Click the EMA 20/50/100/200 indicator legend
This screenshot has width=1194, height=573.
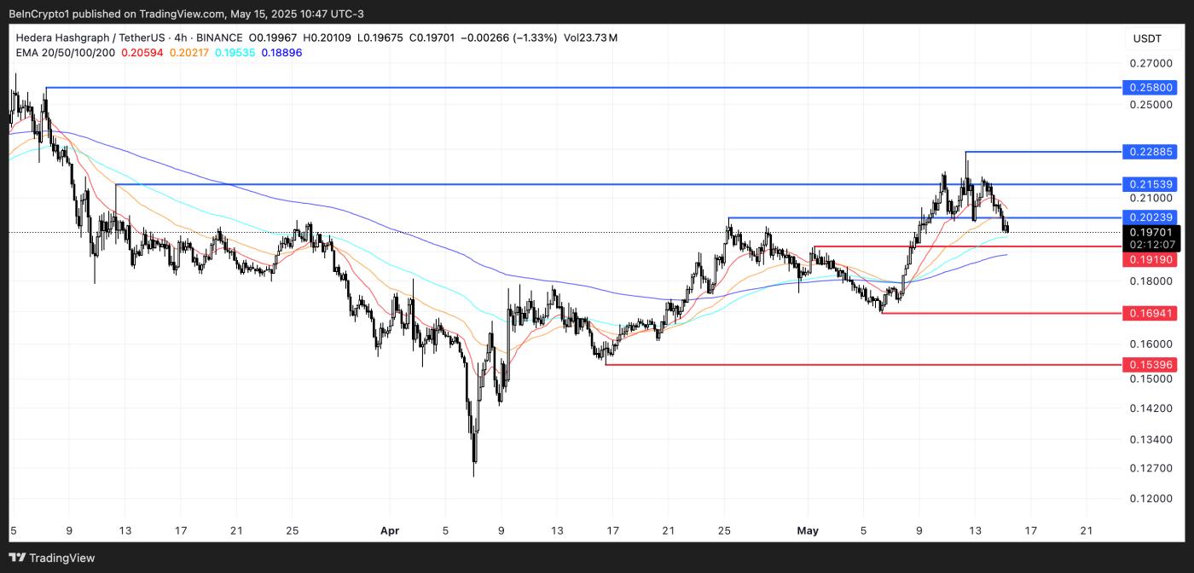(x=66, y=53)
